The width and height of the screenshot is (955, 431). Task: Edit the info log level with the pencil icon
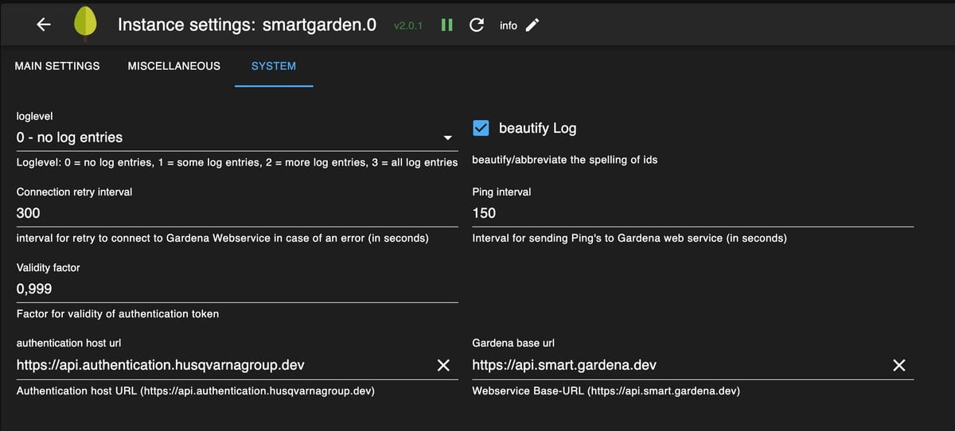click(x=533, y=25)
